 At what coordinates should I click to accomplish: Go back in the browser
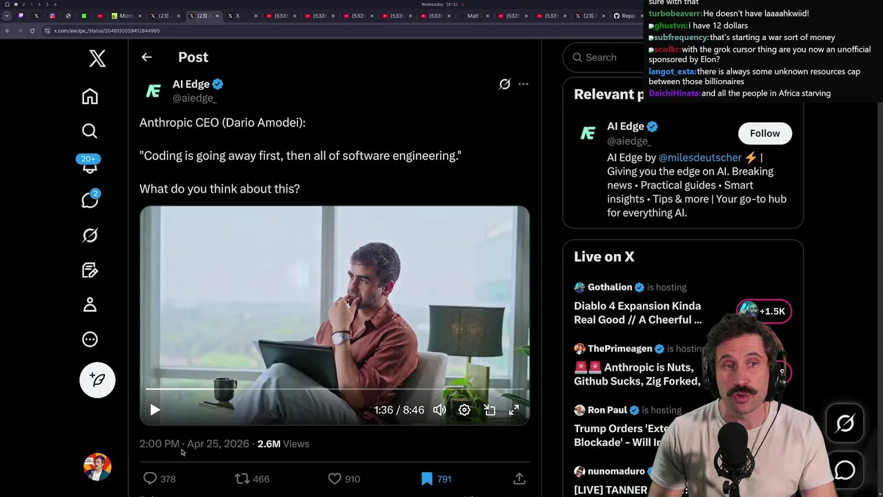click(x=7, y=30)
